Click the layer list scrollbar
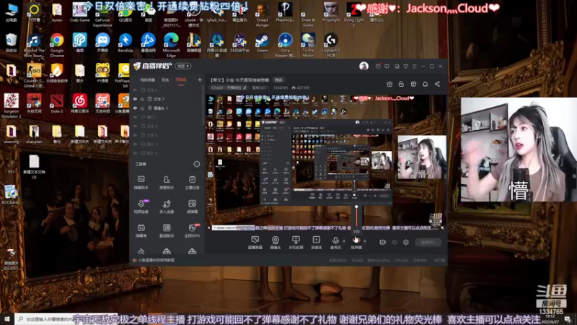 pyautogui.click(x=203, y=105)
